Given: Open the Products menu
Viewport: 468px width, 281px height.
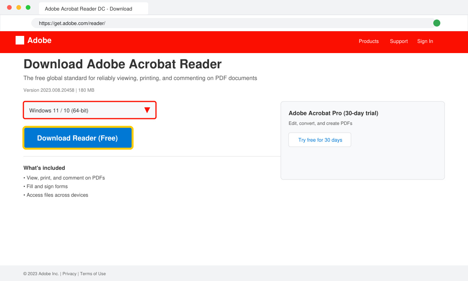Looking at the screenshot, I should [x=369, y=41].
